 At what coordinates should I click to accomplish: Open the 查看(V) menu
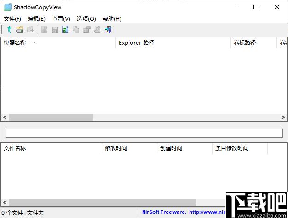(61, 19)
